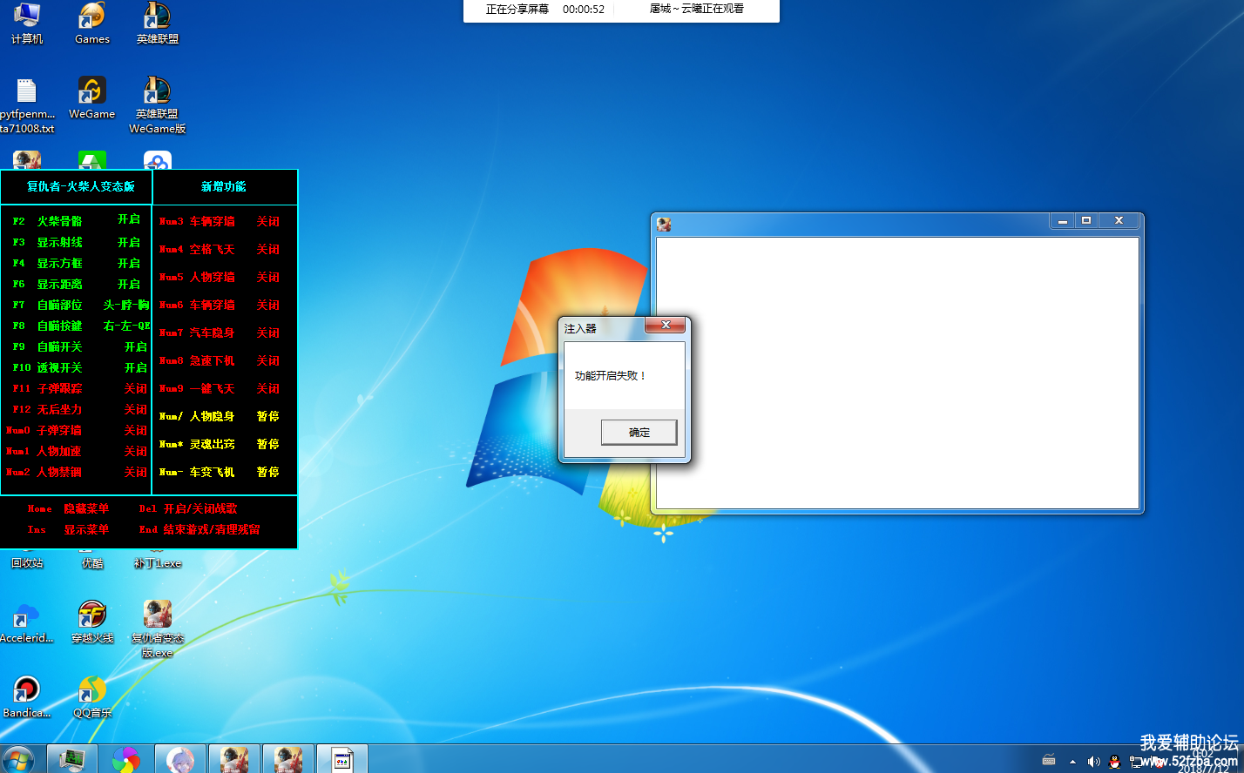Click the 新增功能 column header

click(x=224, y=186)
